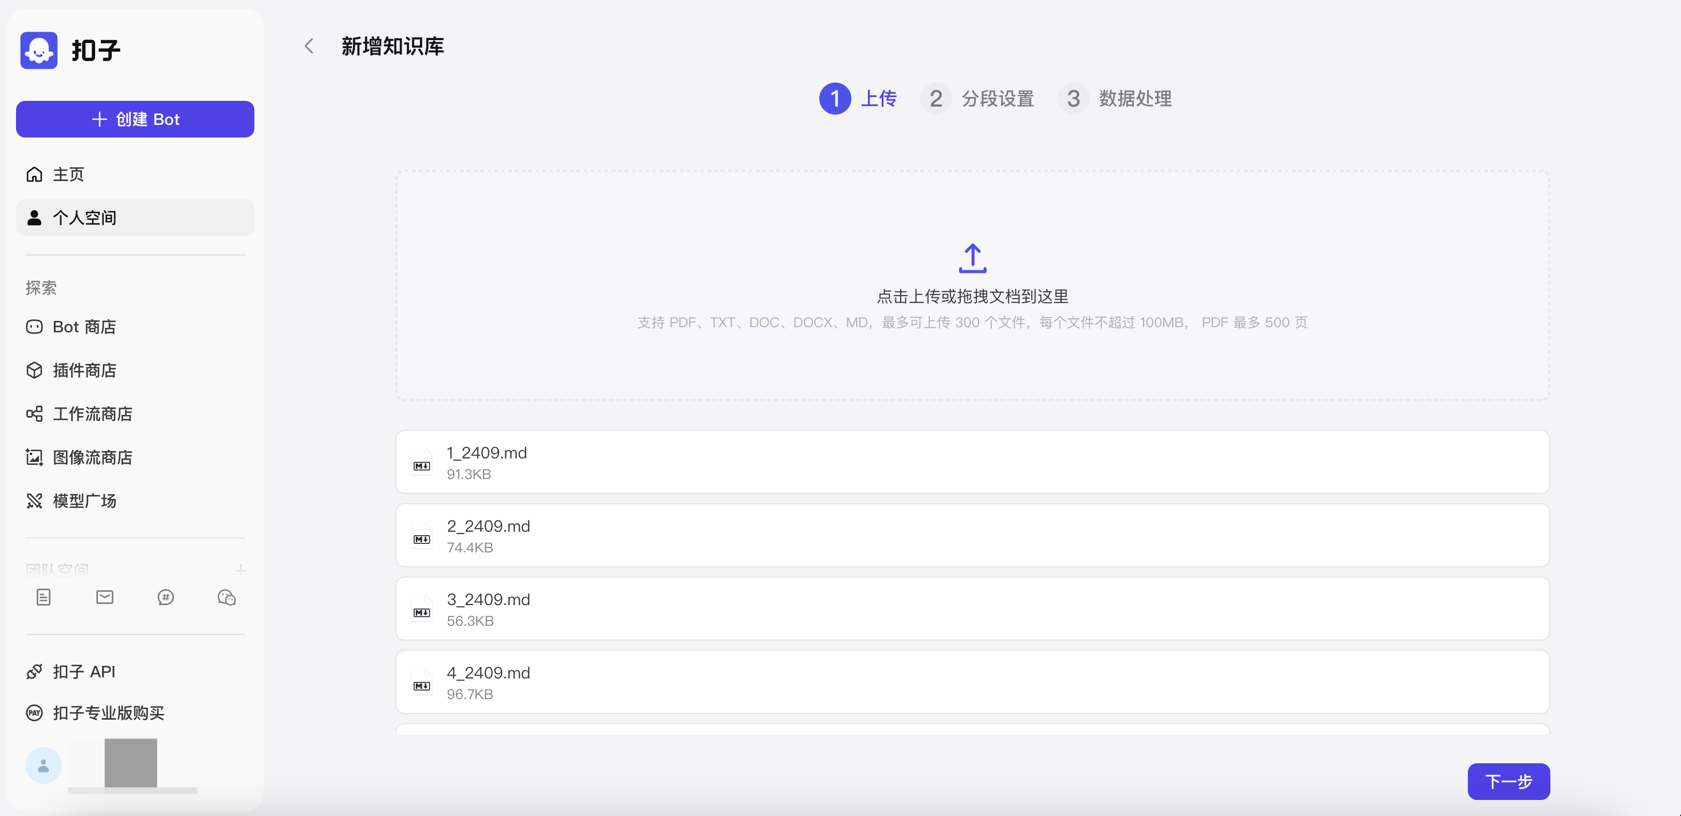1681x816 pixels.
Task: Open 扣子专业版购买
Action: (108, 713)
